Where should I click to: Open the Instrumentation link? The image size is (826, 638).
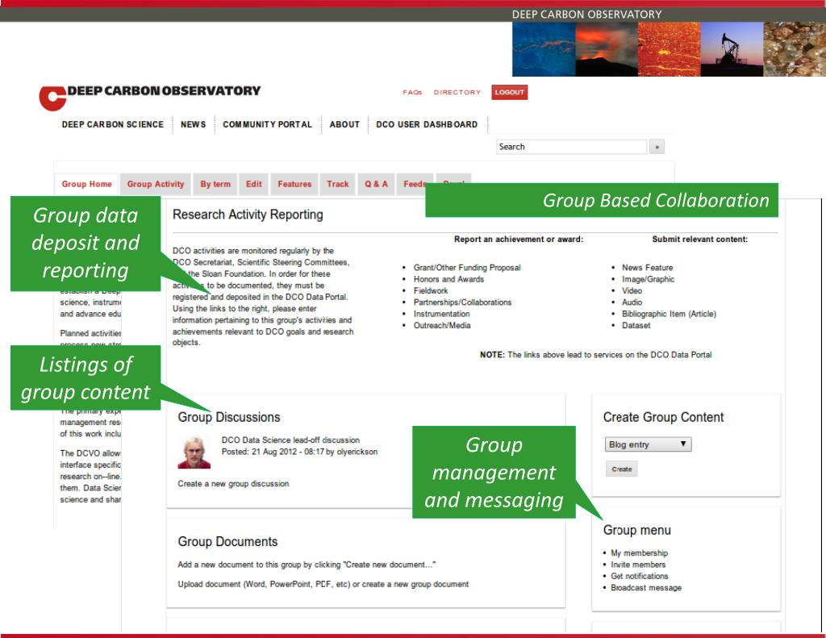(441, 314)
